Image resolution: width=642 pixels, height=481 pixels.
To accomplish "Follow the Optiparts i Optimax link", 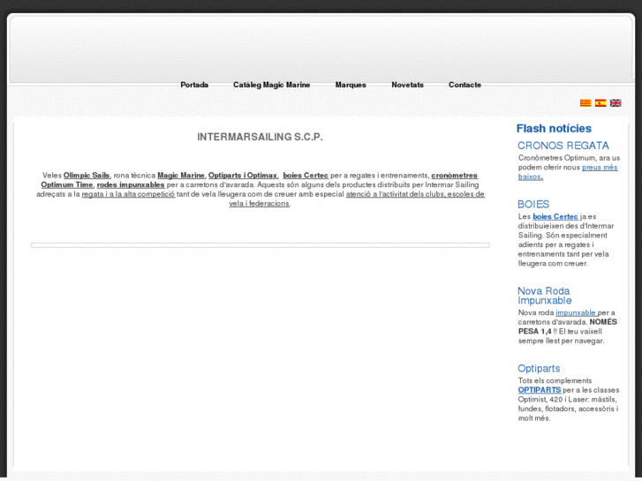I will click(243, 176).
